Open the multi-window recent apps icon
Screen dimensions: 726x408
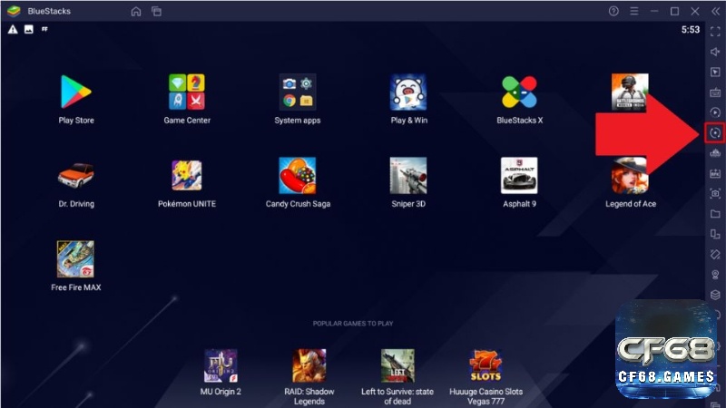click(156, 11)
